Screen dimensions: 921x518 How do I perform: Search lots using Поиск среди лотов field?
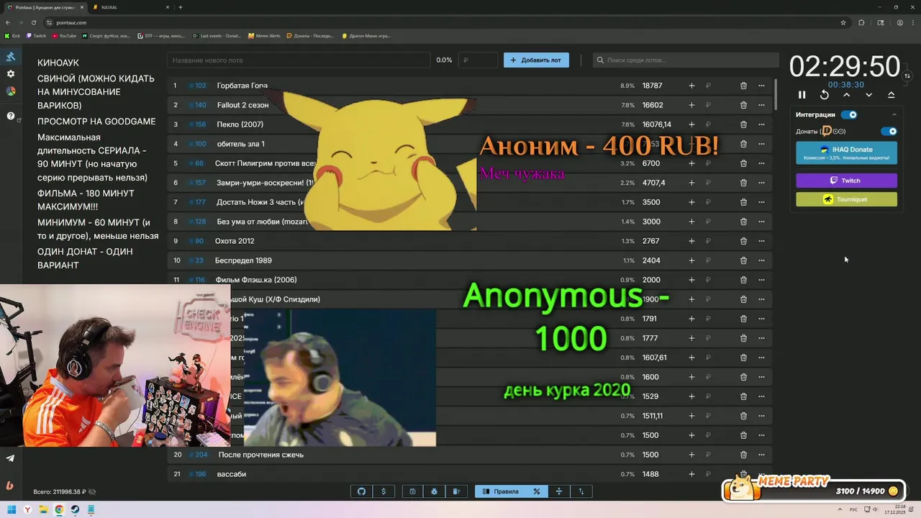[686, 60]
